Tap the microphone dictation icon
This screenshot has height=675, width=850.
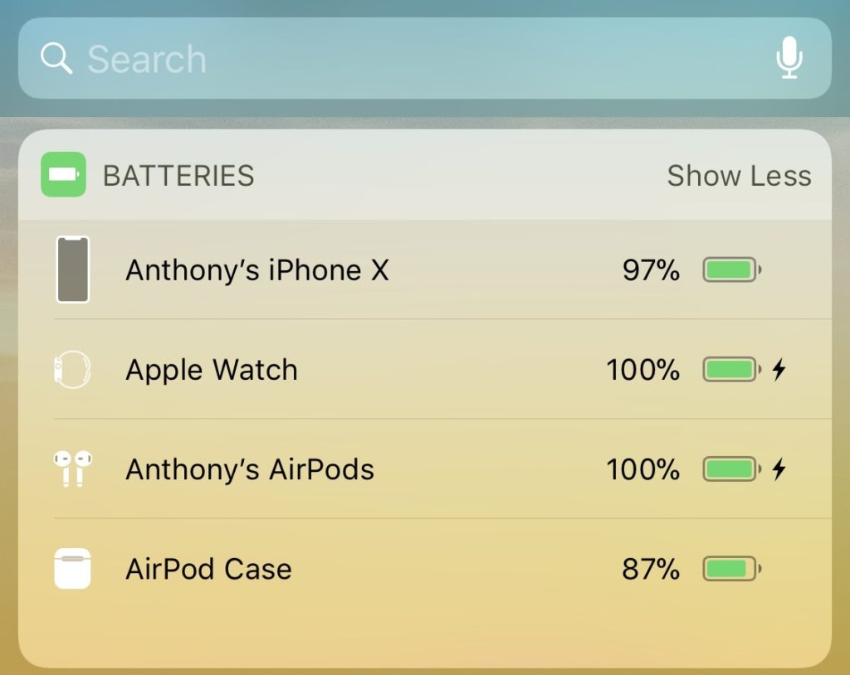tap(789, 58)
